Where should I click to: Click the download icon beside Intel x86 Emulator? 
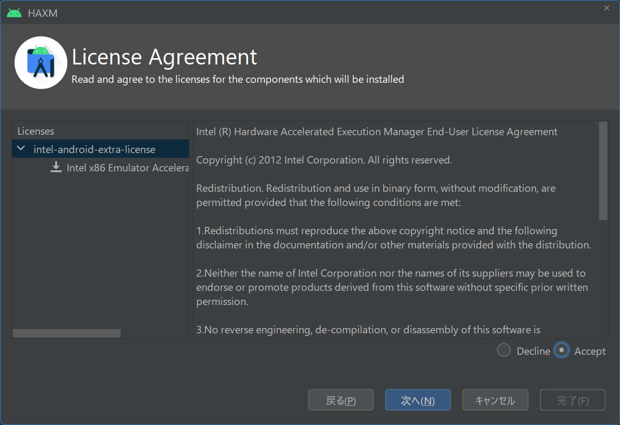(56, 167)
